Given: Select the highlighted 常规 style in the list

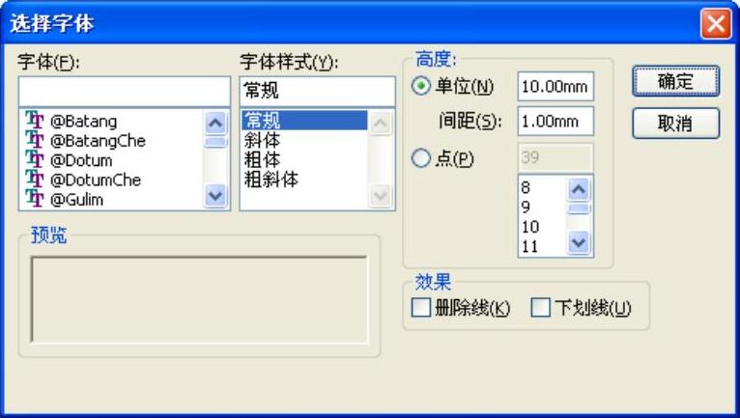Looking at the screenshot, I should tap(304, 121).
